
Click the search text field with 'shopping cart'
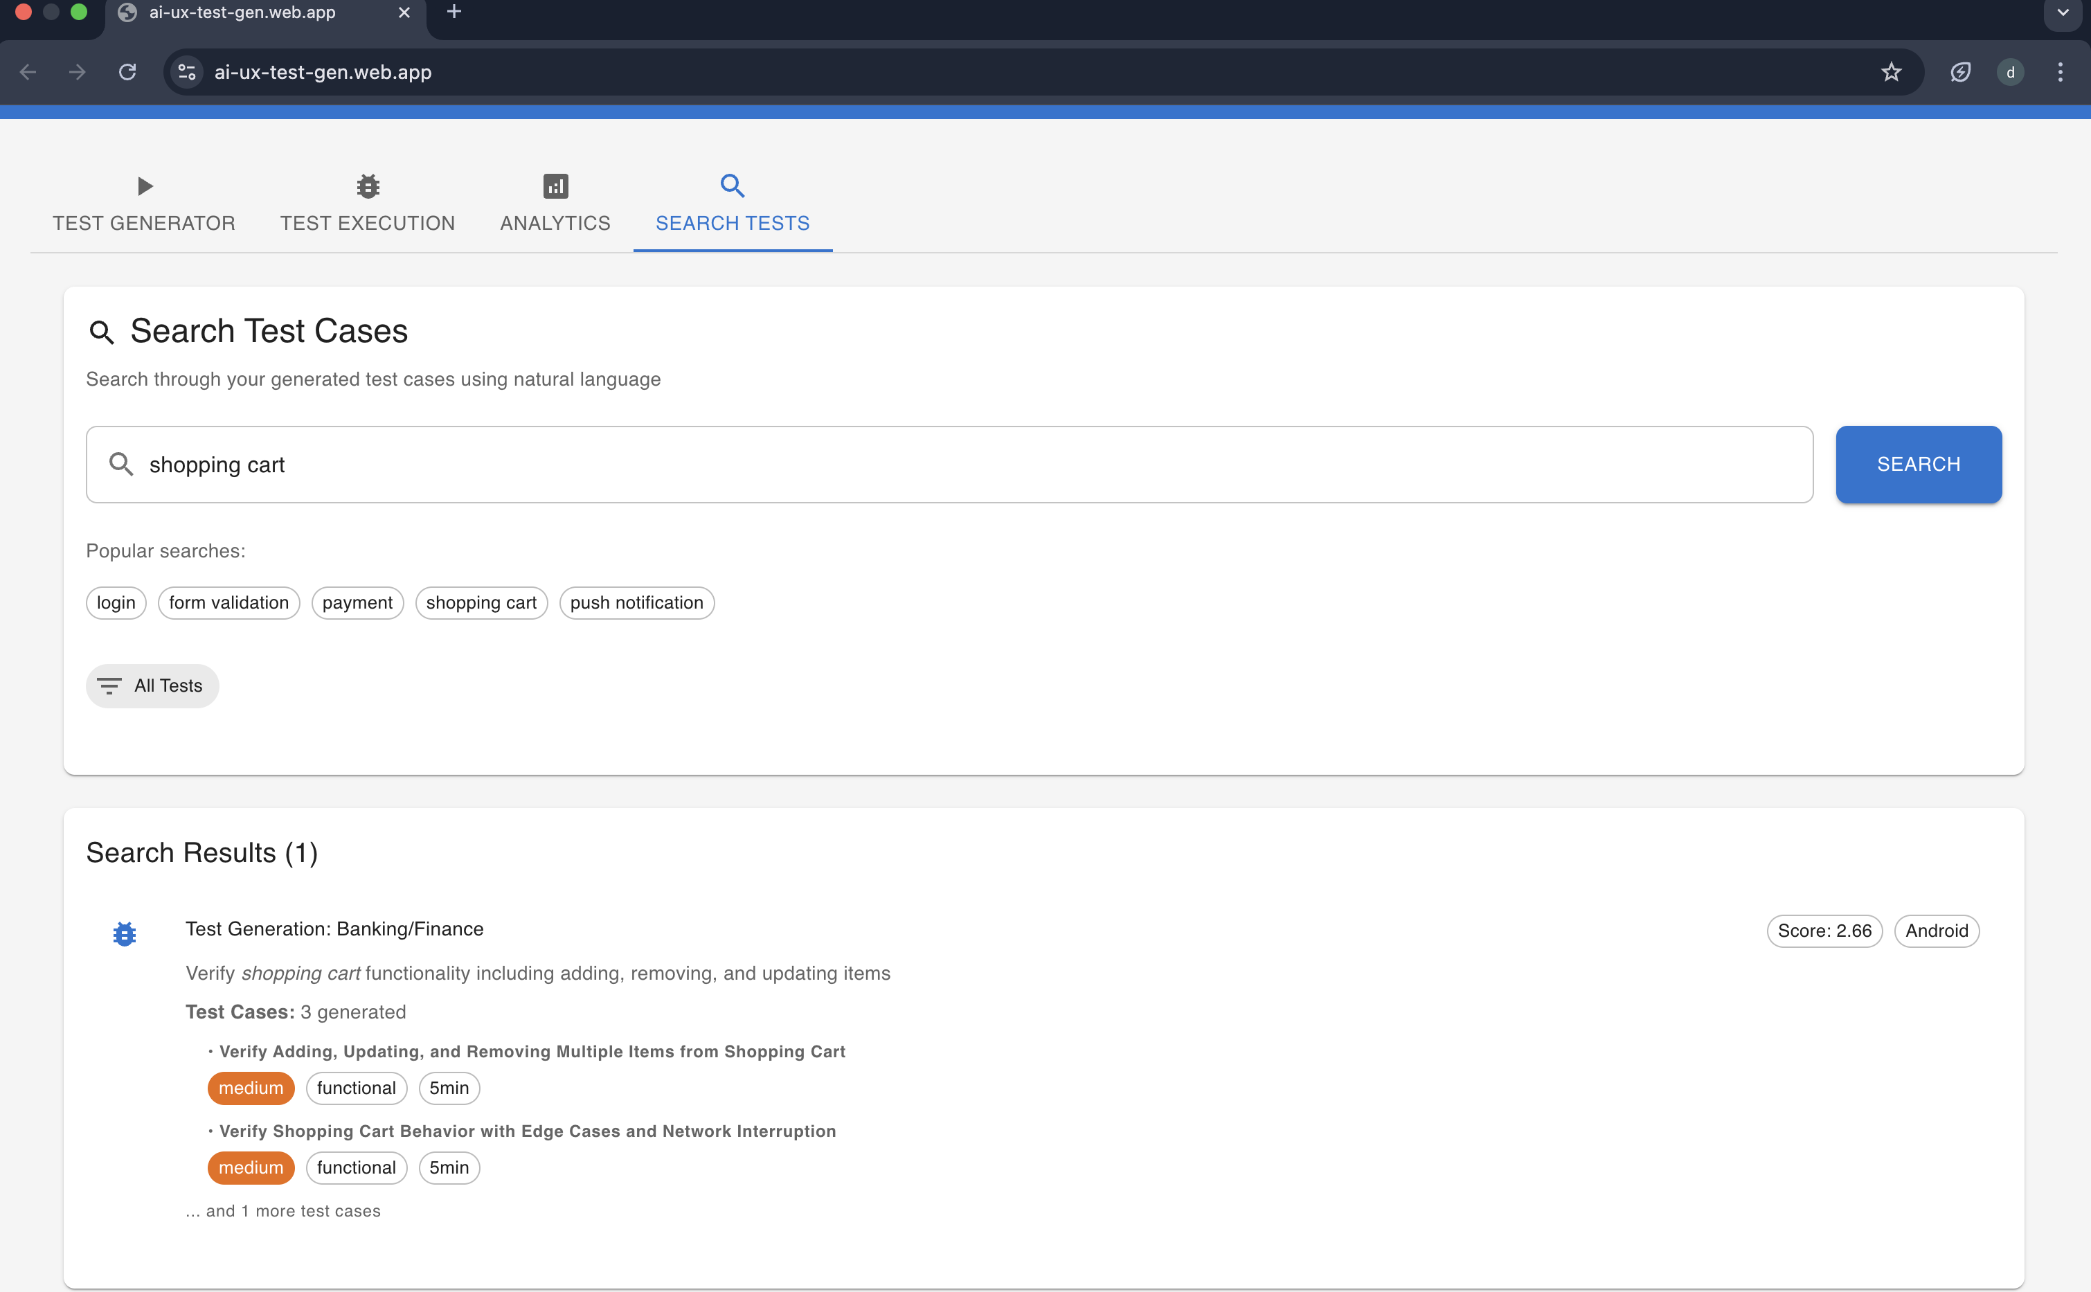click(x=949, y=465)
